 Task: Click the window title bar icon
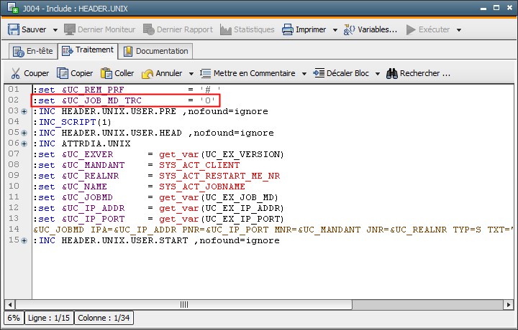click(x=12, y=8)
